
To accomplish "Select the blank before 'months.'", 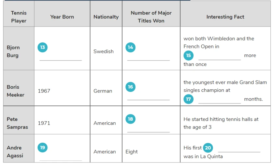I will click(220, 101).
